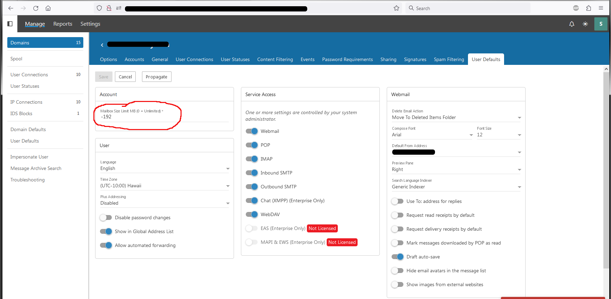Open the user avatar S menu
The image size is (611, 299).
pos(601,24)
